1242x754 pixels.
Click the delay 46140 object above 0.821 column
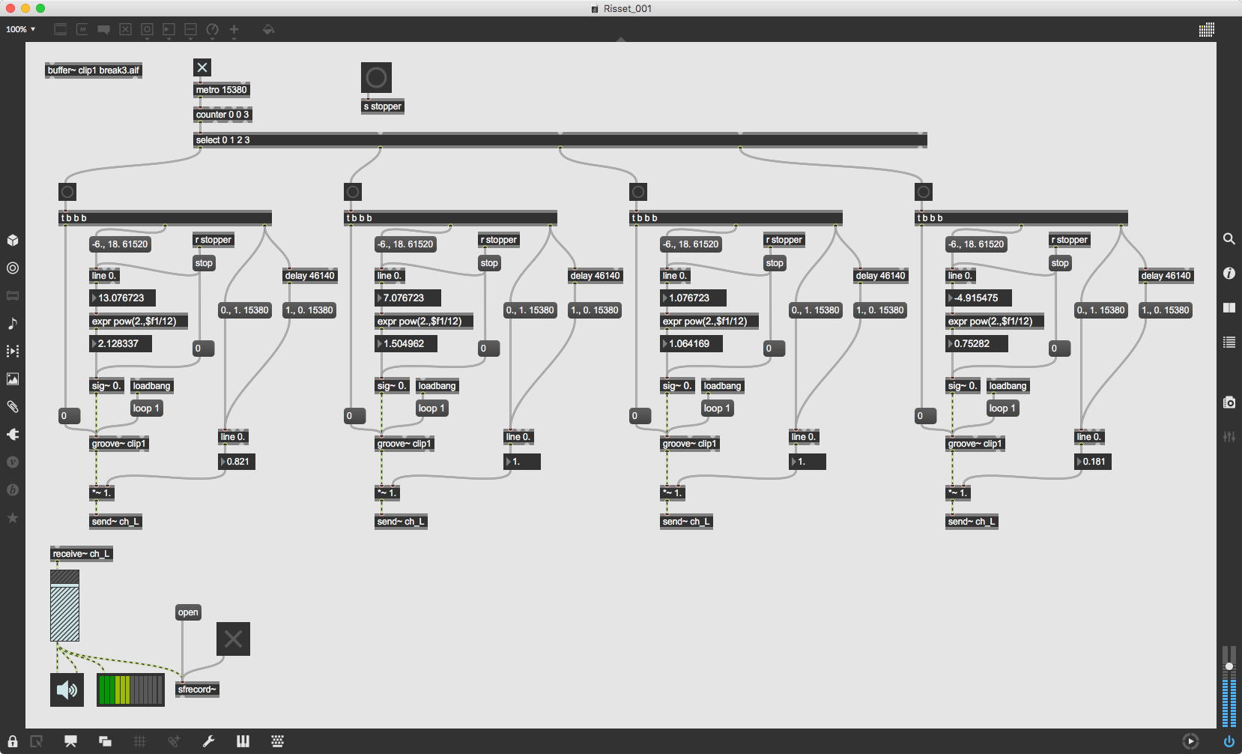(x=310, y=276)
